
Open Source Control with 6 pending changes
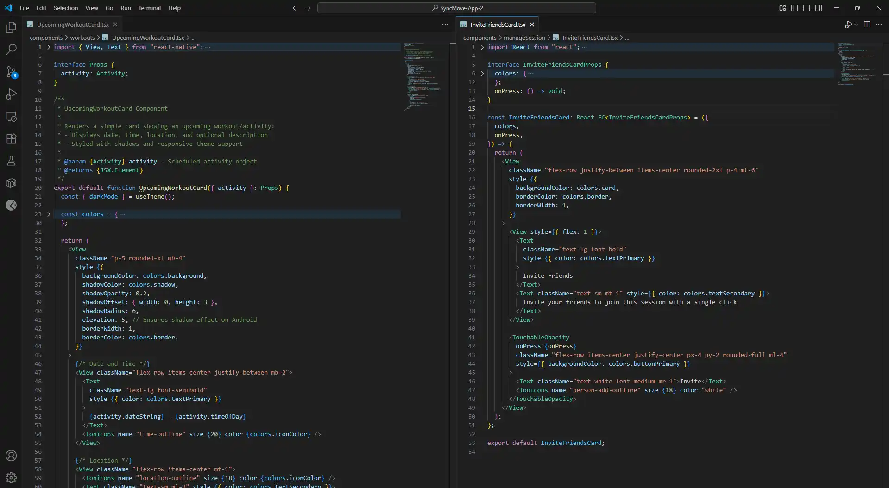11,71
